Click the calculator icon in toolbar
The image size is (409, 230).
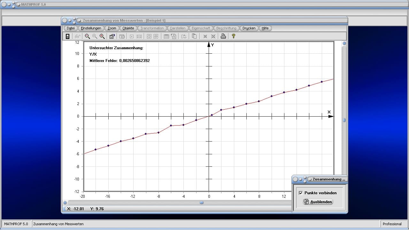coord(67,36)
